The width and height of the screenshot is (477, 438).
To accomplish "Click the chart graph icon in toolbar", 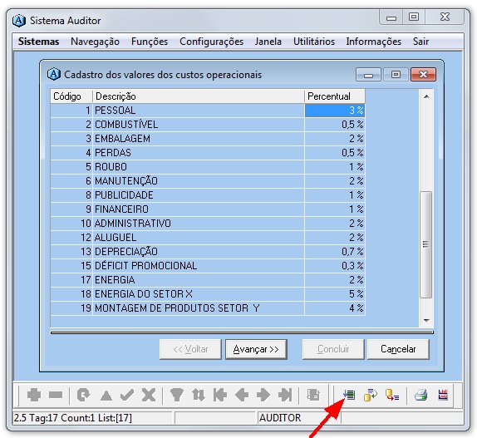I will [x=443, y=395].
